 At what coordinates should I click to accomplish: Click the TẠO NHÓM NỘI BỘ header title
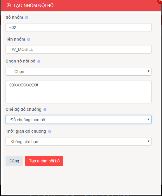[34, 6]
